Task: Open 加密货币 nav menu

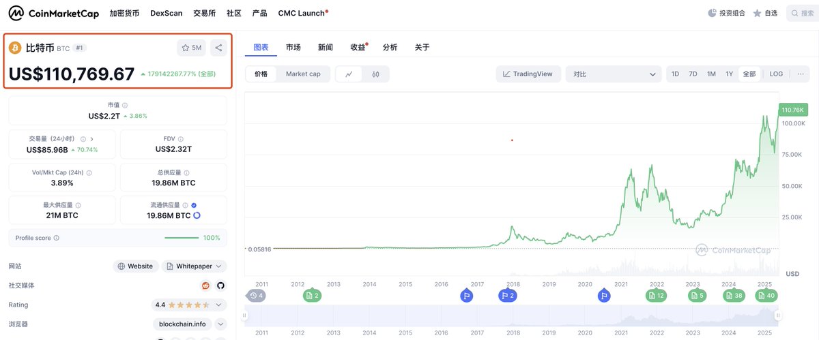Action: click(x=124, y=13)
